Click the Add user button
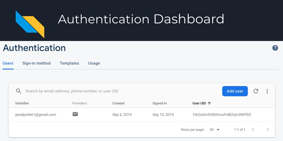The width and height of the screenshot is (283, 141). pos(235,91)
